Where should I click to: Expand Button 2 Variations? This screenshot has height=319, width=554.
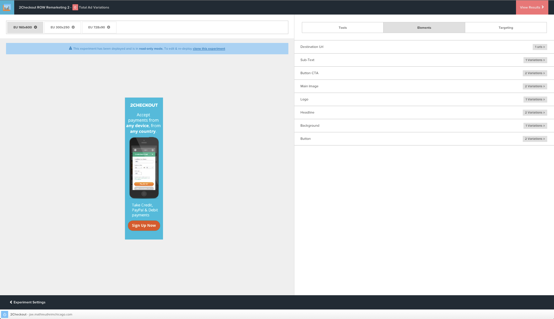click(x=535, y=139)
